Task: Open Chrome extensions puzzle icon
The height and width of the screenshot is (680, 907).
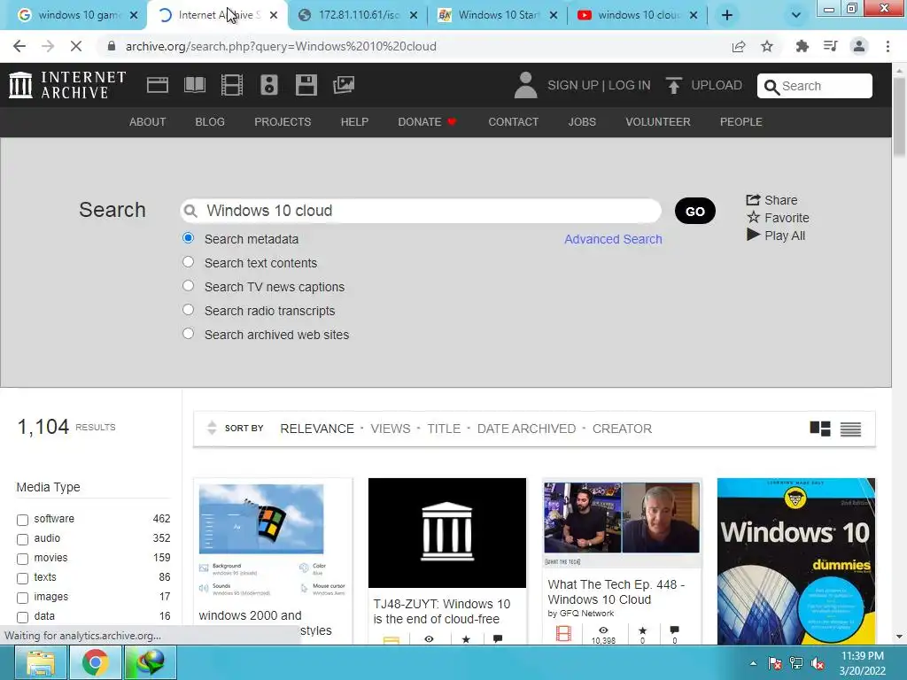Action: (802, 46)
